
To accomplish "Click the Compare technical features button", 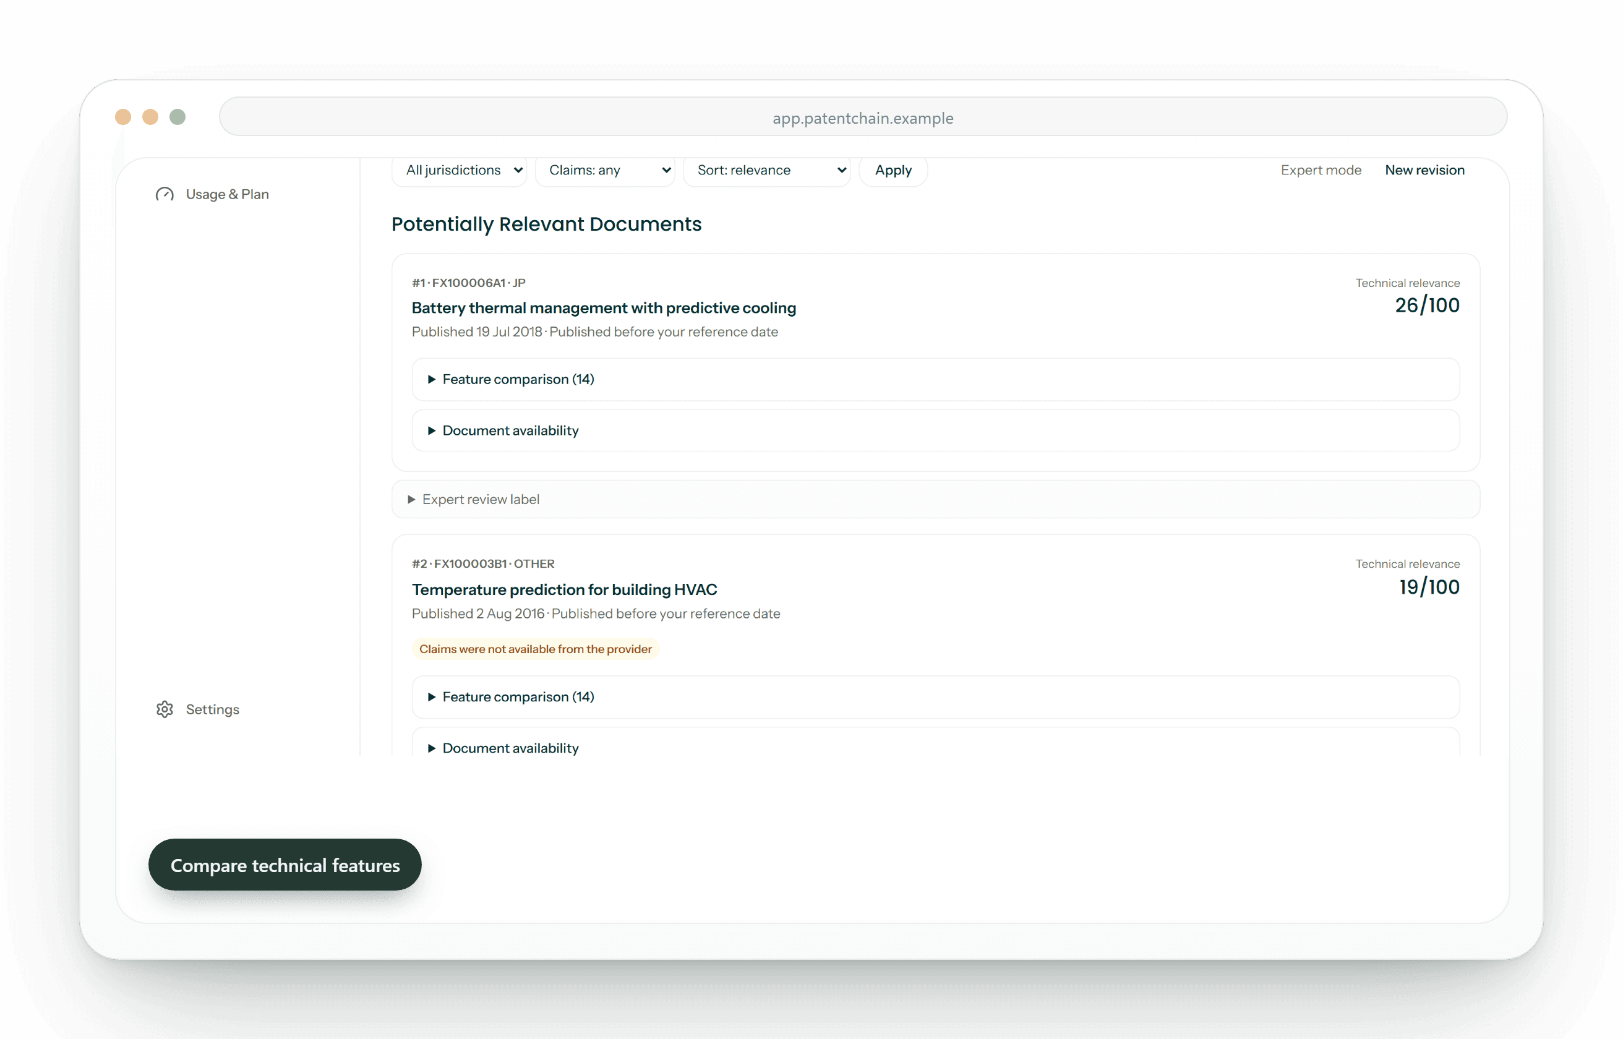I will [285, 865].
